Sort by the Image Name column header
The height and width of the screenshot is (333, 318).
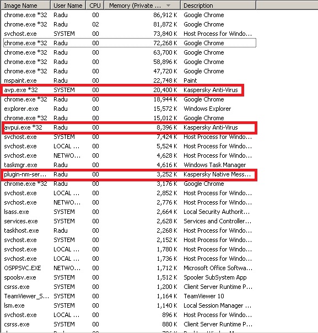(x=25, y=6)
